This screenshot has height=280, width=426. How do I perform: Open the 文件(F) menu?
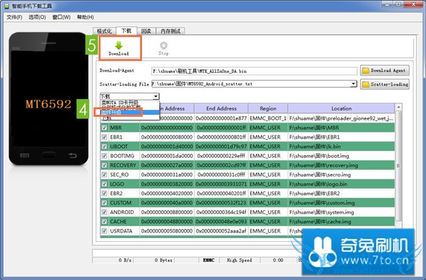[14, 17]
